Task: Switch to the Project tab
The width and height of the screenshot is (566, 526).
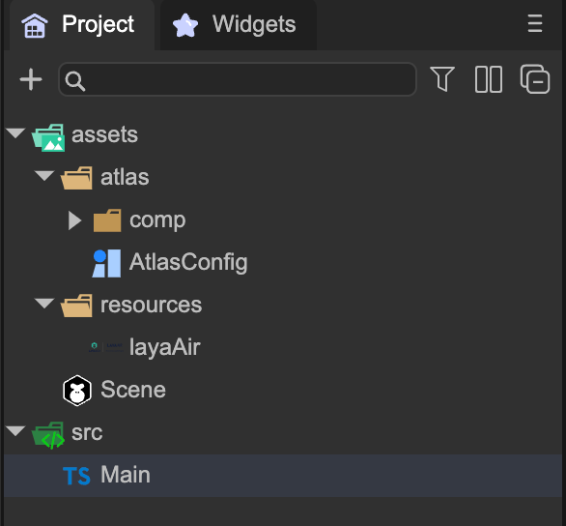Action: click(x=82, y=25)
